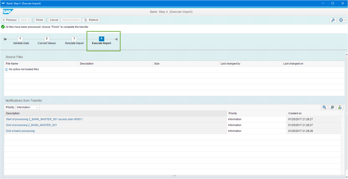Open the wrench settings tool
348x179 pixels.
[x=333, y=20]
